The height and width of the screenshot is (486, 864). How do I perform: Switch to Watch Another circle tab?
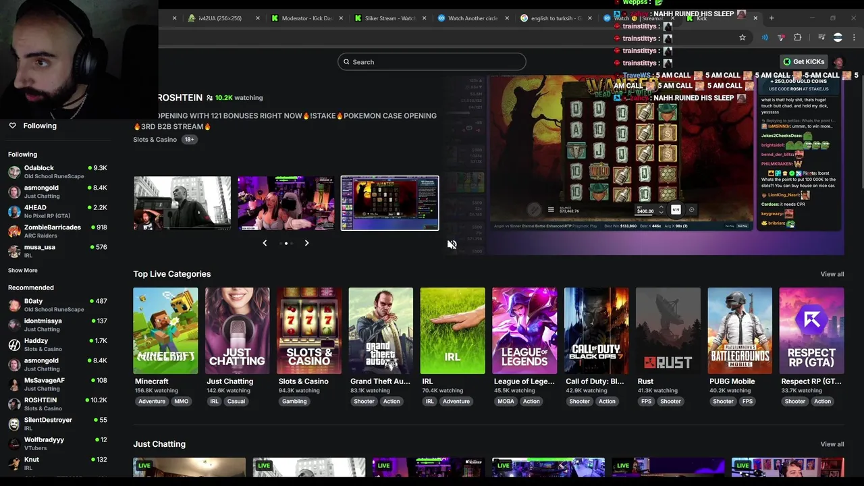click(473, 18)
